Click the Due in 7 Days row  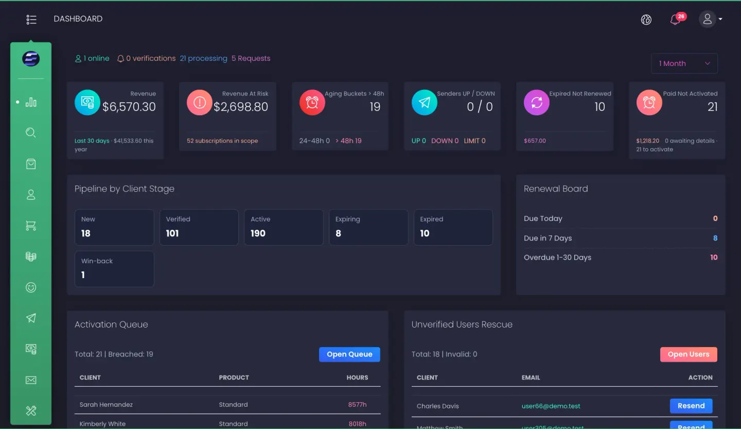(x=621, y=238)
